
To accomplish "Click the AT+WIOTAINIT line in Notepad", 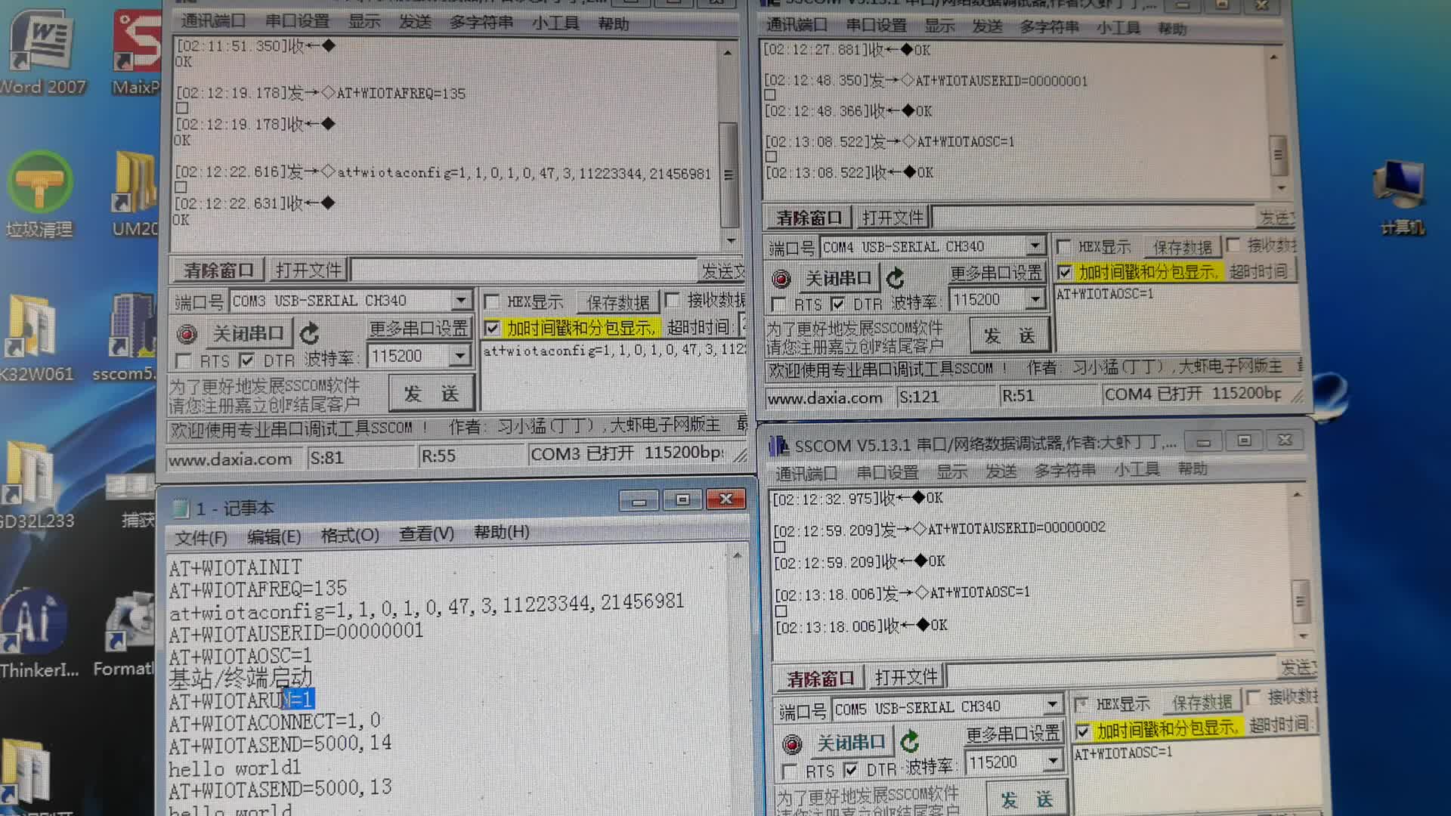I will click(235, 567).
